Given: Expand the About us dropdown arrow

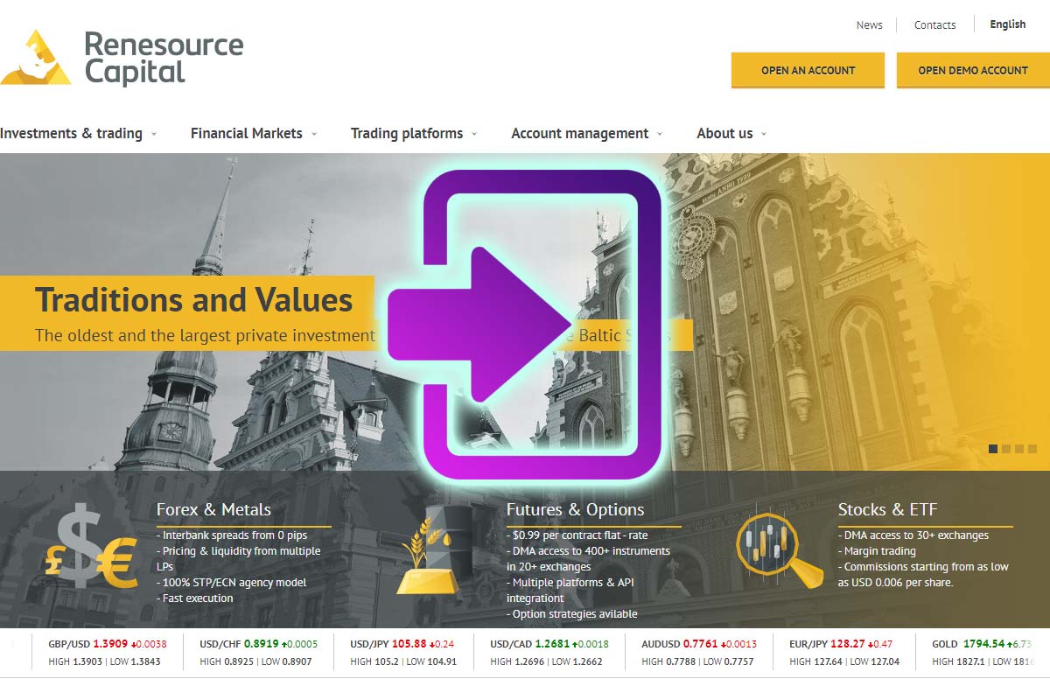Looking at the screenshot, I should [x=764, y=135].
